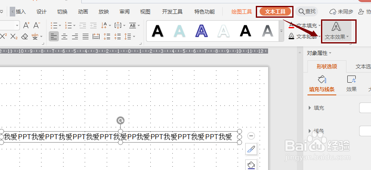Toggle align left paragraph

tap(54, 37)
